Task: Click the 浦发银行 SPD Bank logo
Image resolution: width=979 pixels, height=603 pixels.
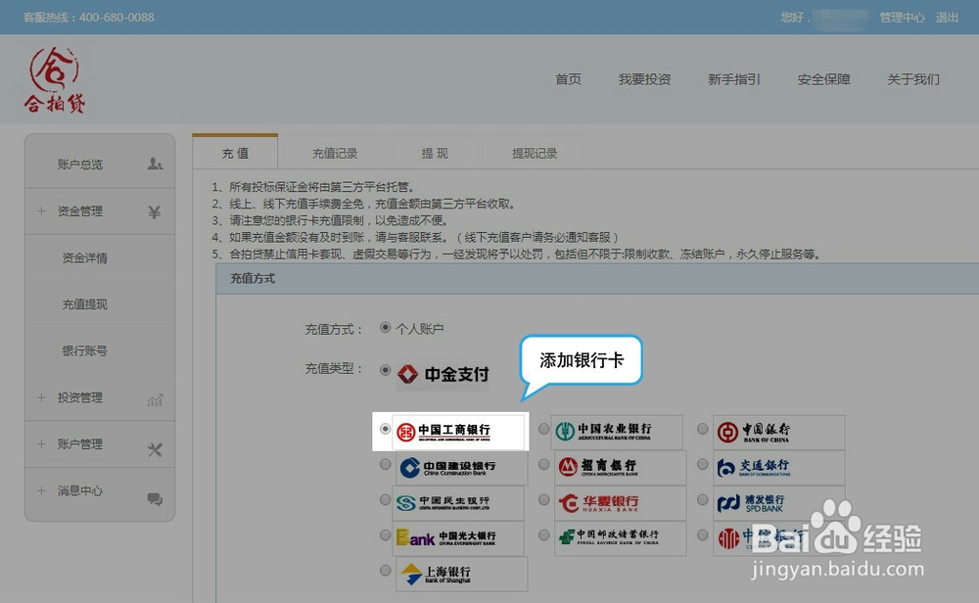Action: point(778,503)
